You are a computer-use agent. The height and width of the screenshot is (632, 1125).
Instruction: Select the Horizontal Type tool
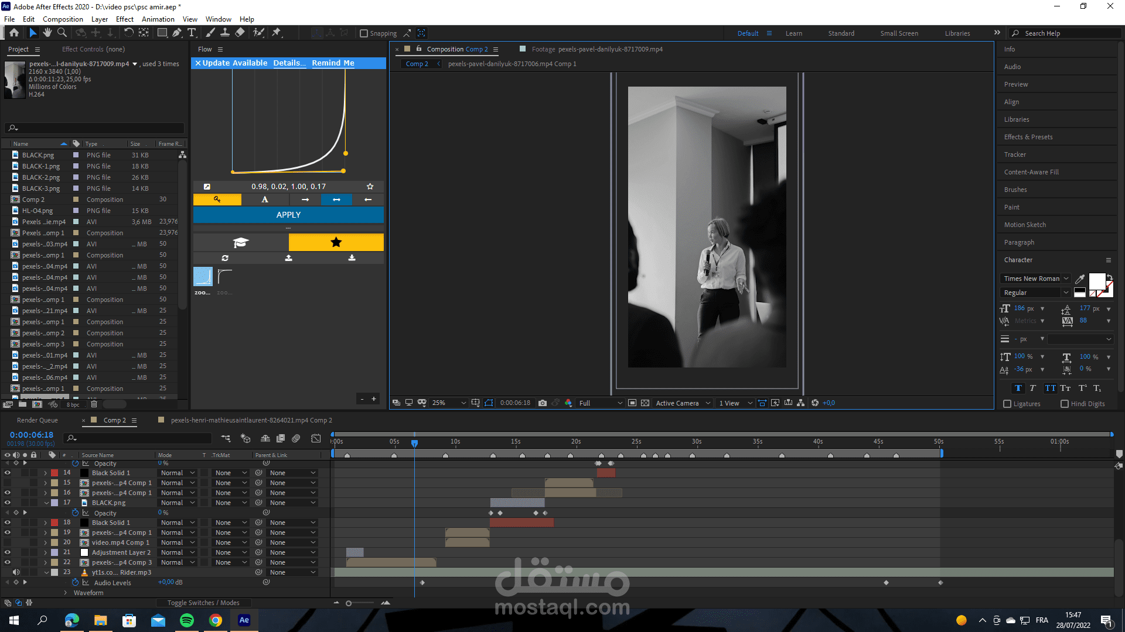[192, 33]
